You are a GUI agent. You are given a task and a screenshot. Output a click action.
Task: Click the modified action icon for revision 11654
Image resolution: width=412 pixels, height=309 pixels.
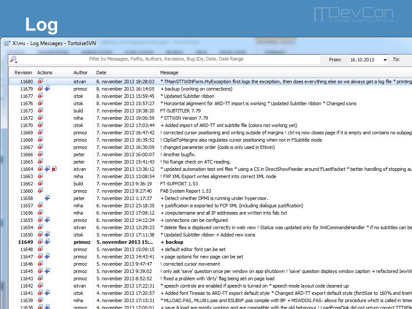click(40, 227)
